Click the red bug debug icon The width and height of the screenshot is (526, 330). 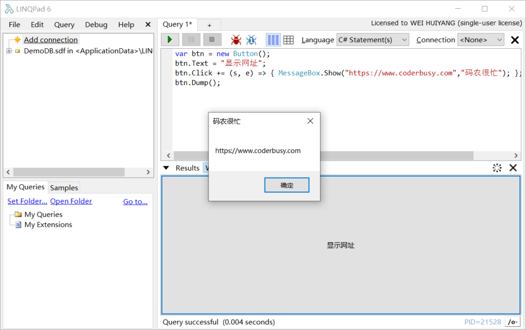pos(236,40)
